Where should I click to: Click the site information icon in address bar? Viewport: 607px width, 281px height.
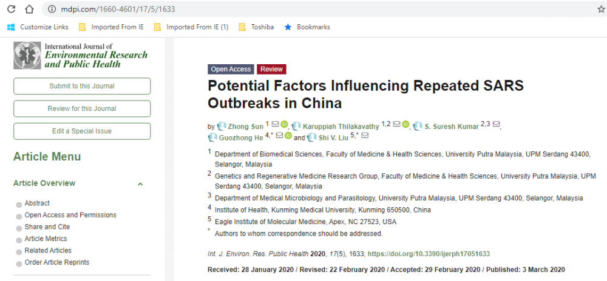coord(52,10)
